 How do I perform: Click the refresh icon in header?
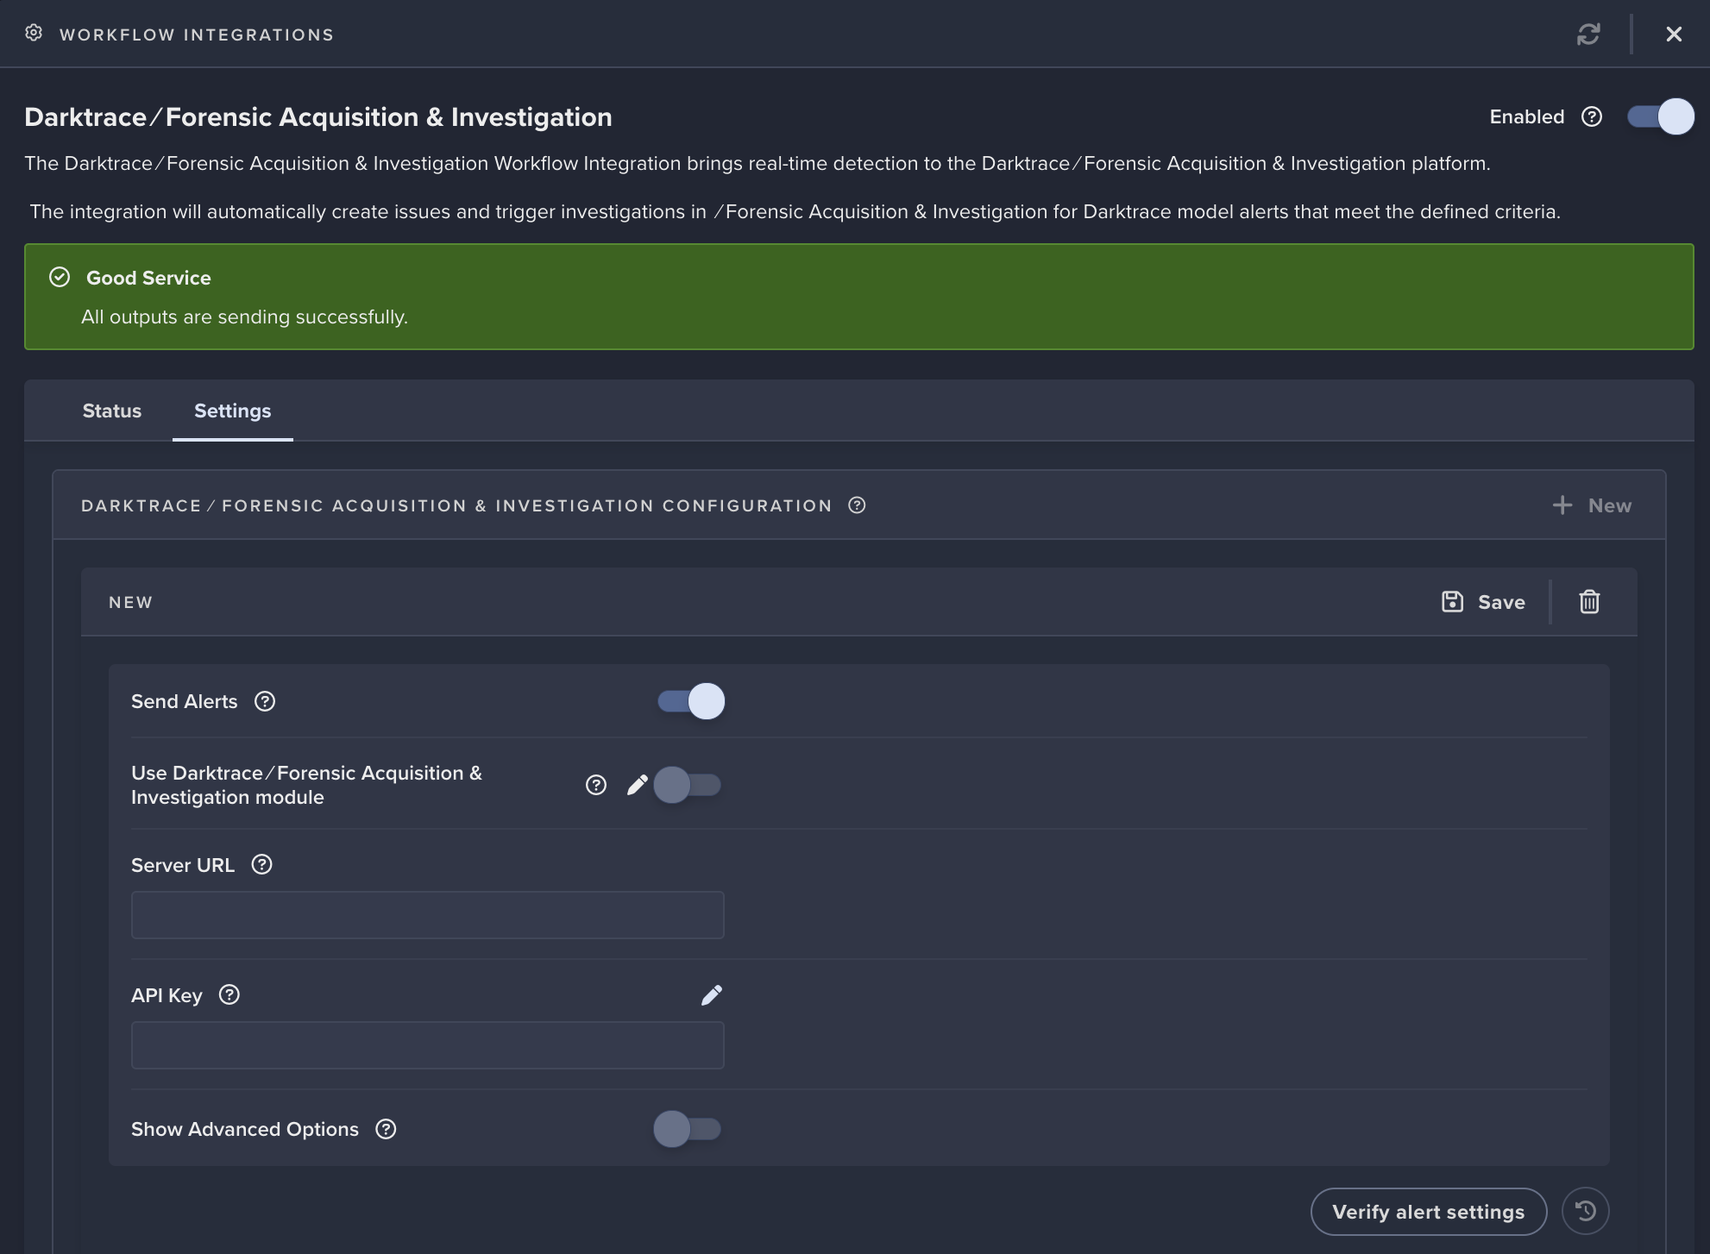click(1588, 34)
